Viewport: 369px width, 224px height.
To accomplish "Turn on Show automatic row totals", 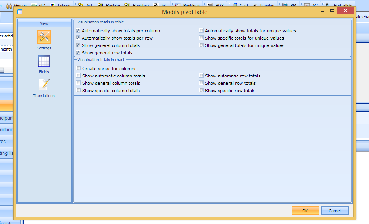I will 201,76.
